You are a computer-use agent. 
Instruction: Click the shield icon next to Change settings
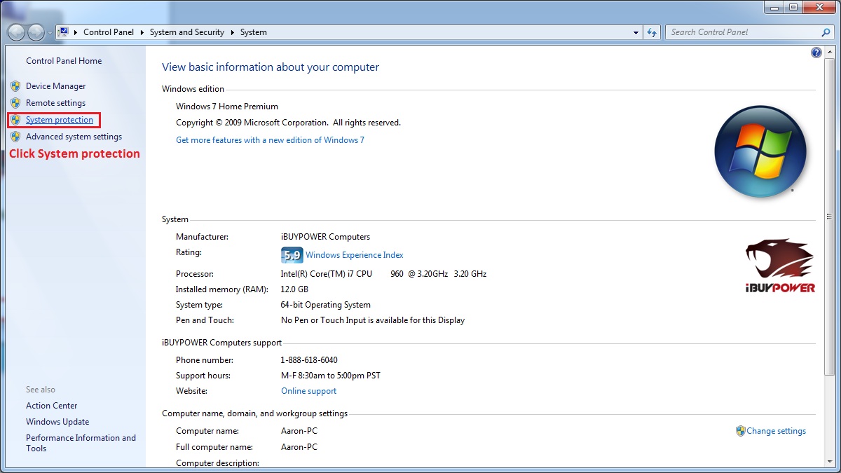[739, 431]
